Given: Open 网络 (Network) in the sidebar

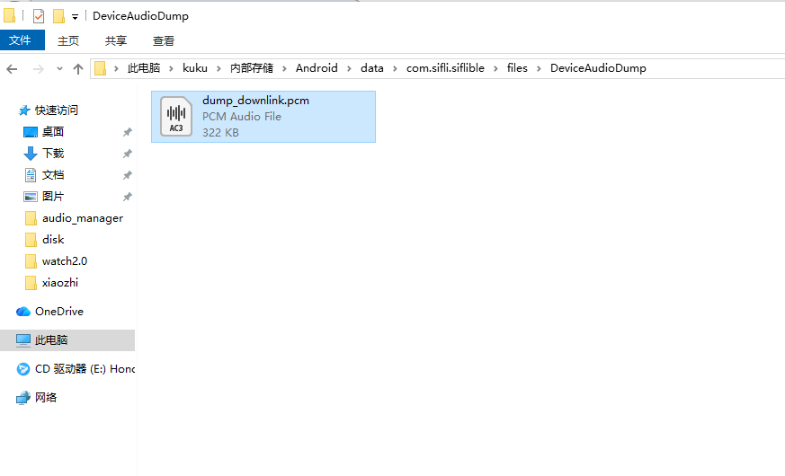Looking at the screenshot, I should point(46,398).
